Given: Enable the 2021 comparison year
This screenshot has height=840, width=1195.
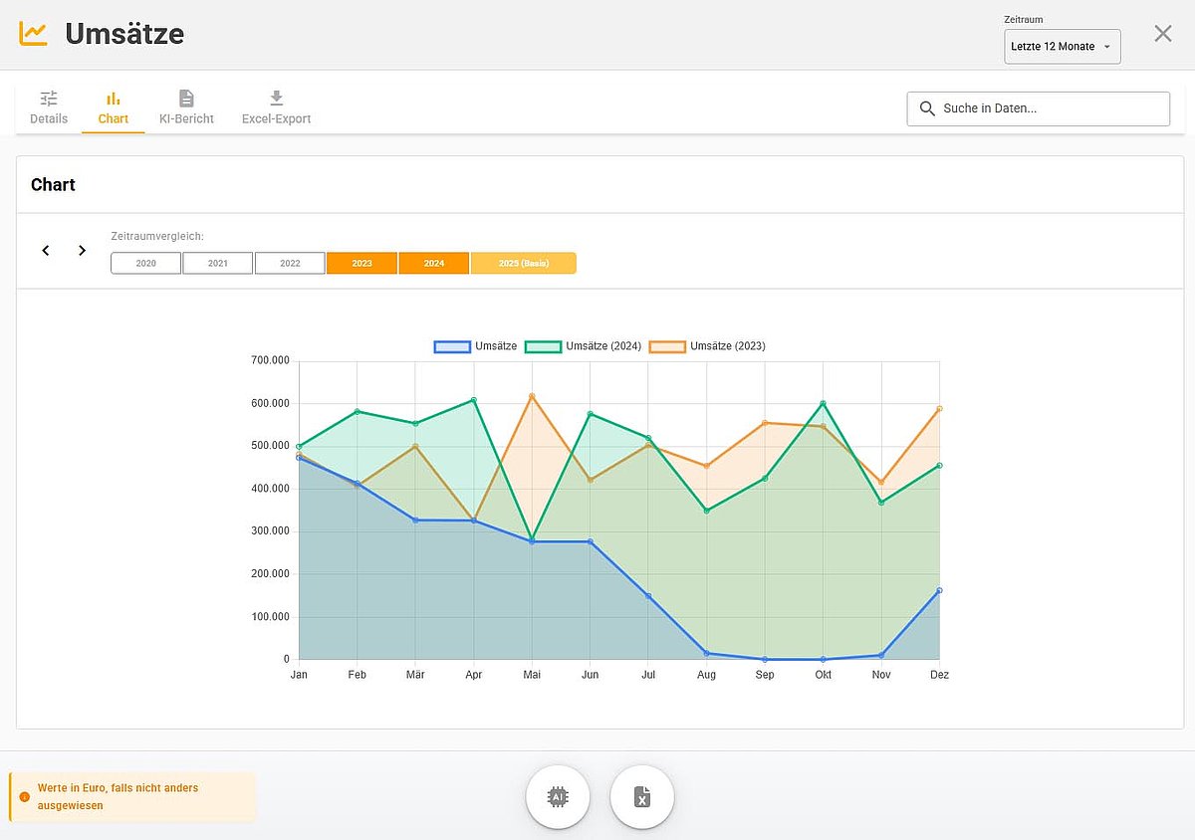Looking at the screenshot, I should [217, 264].
